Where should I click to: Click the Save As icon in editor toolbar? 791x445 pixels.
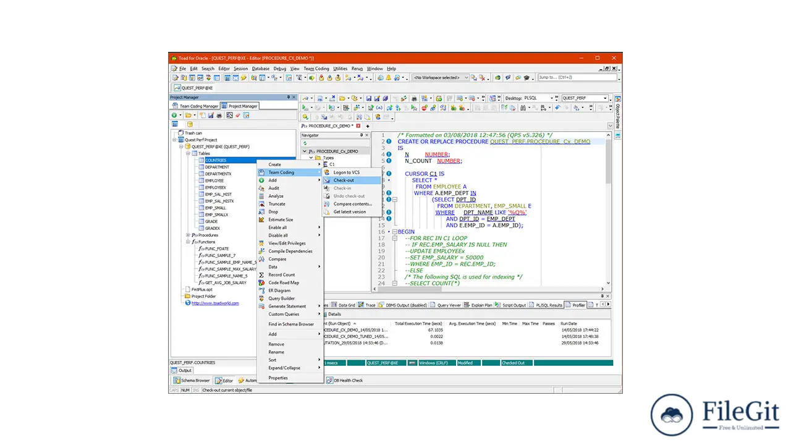pyautogui.click(x=377, y=98)
